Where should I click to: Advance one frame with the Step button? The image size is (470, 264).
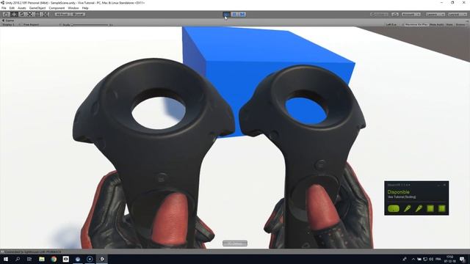pos(242,15)
